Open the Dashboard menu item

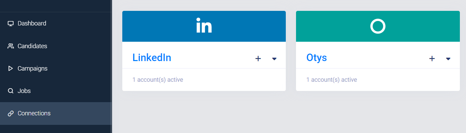(x=56, y=23)
